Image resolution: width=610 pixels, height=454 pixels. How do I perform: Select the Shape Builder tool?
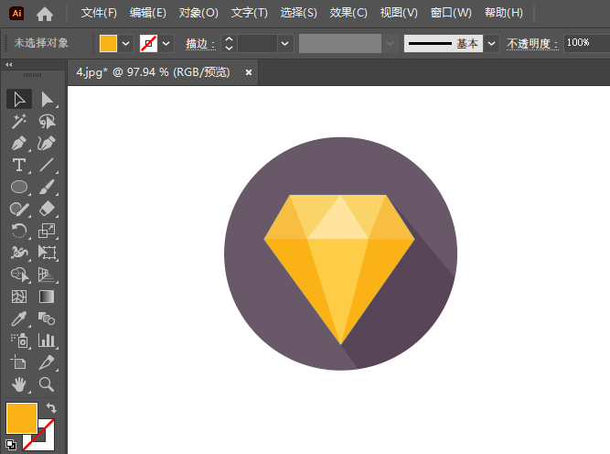click(19, 275)
